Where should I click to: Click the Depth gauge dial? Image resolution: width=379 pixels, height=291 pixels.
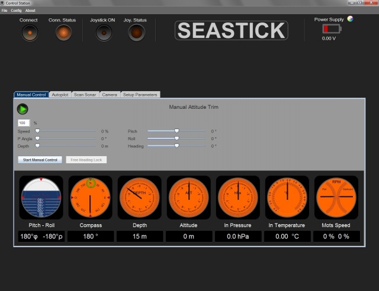(x=139, y=197)
